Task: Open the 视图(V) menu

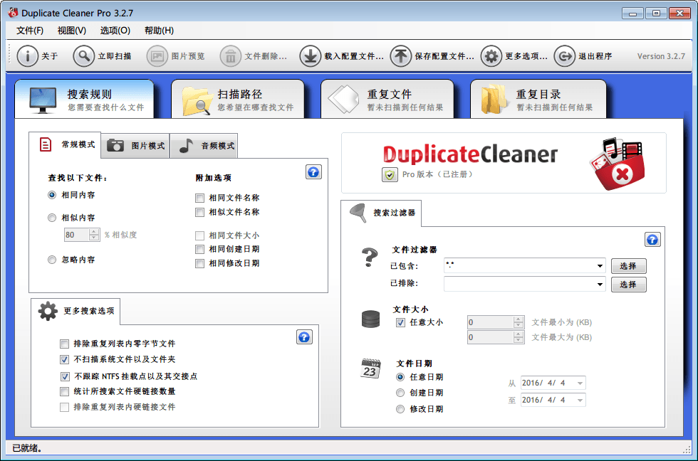Action: coord(72,31)
